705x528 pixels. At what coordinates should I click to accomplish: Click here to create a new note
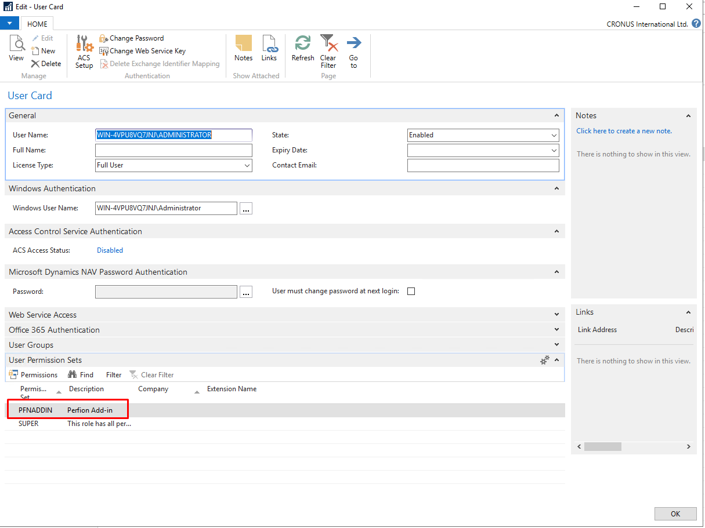click(x=624, y=131)
